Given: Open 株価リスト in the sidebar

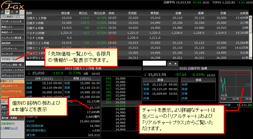Looking at the screenshot, I should pyautogui.click(x=12, y=27).
